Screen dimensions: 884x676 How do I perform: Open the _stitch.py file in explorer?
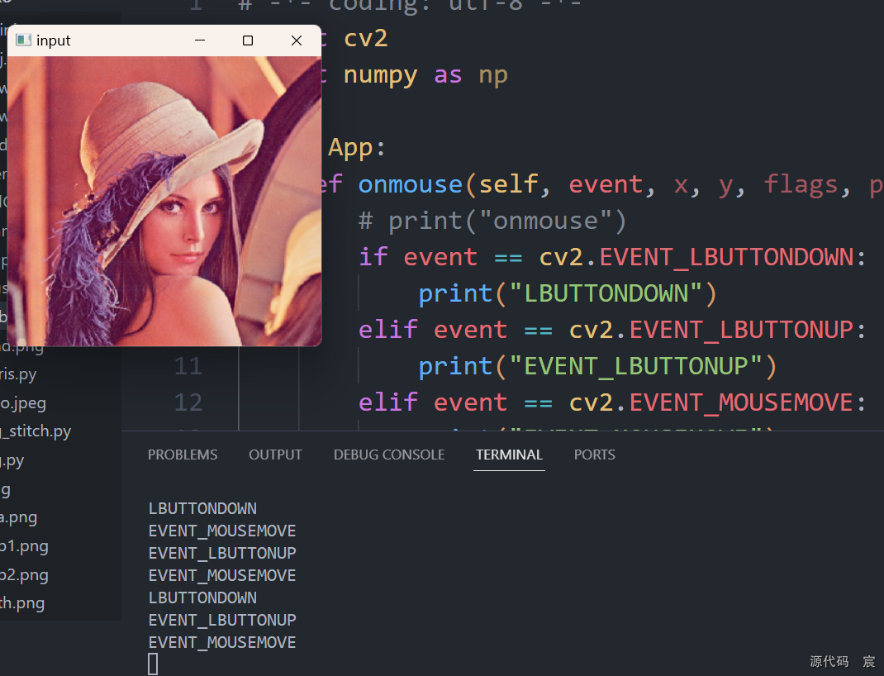[x=36, y=431]
